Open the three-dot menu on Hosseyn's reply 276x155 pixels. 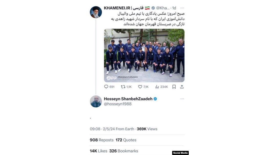[182, 99]
